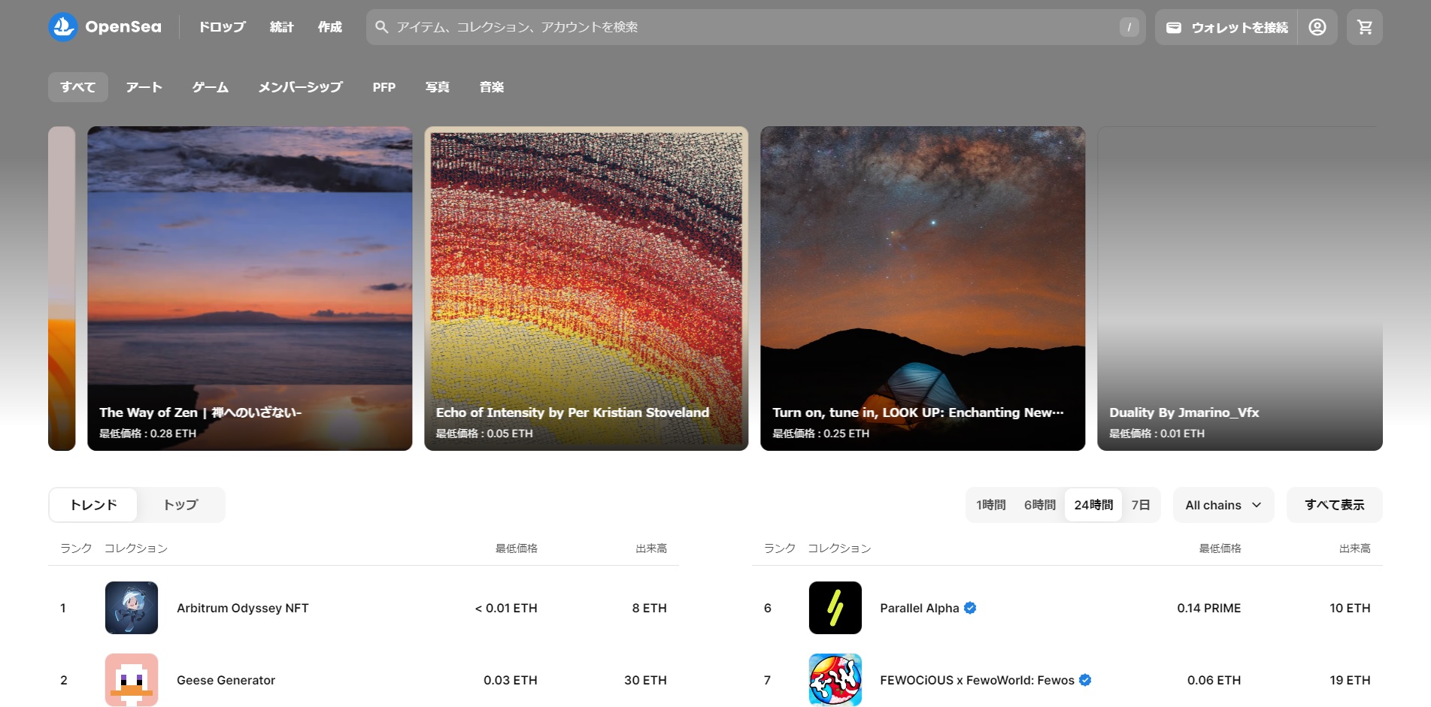1431x707 pixels.
Task: Click the OpenSea logo icon
Action: [x=63, y=27]
